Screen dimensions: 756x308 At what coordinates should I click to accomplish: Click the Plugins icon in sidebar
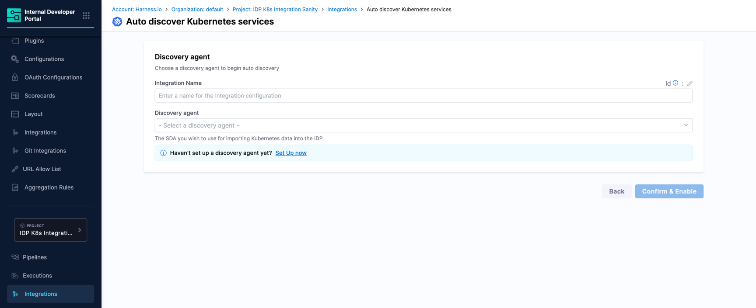pyautogui.click(x=15, y=41)
